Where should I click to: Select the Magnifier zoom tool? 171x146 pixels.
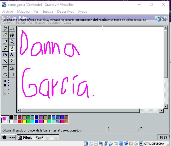point(12,42)
